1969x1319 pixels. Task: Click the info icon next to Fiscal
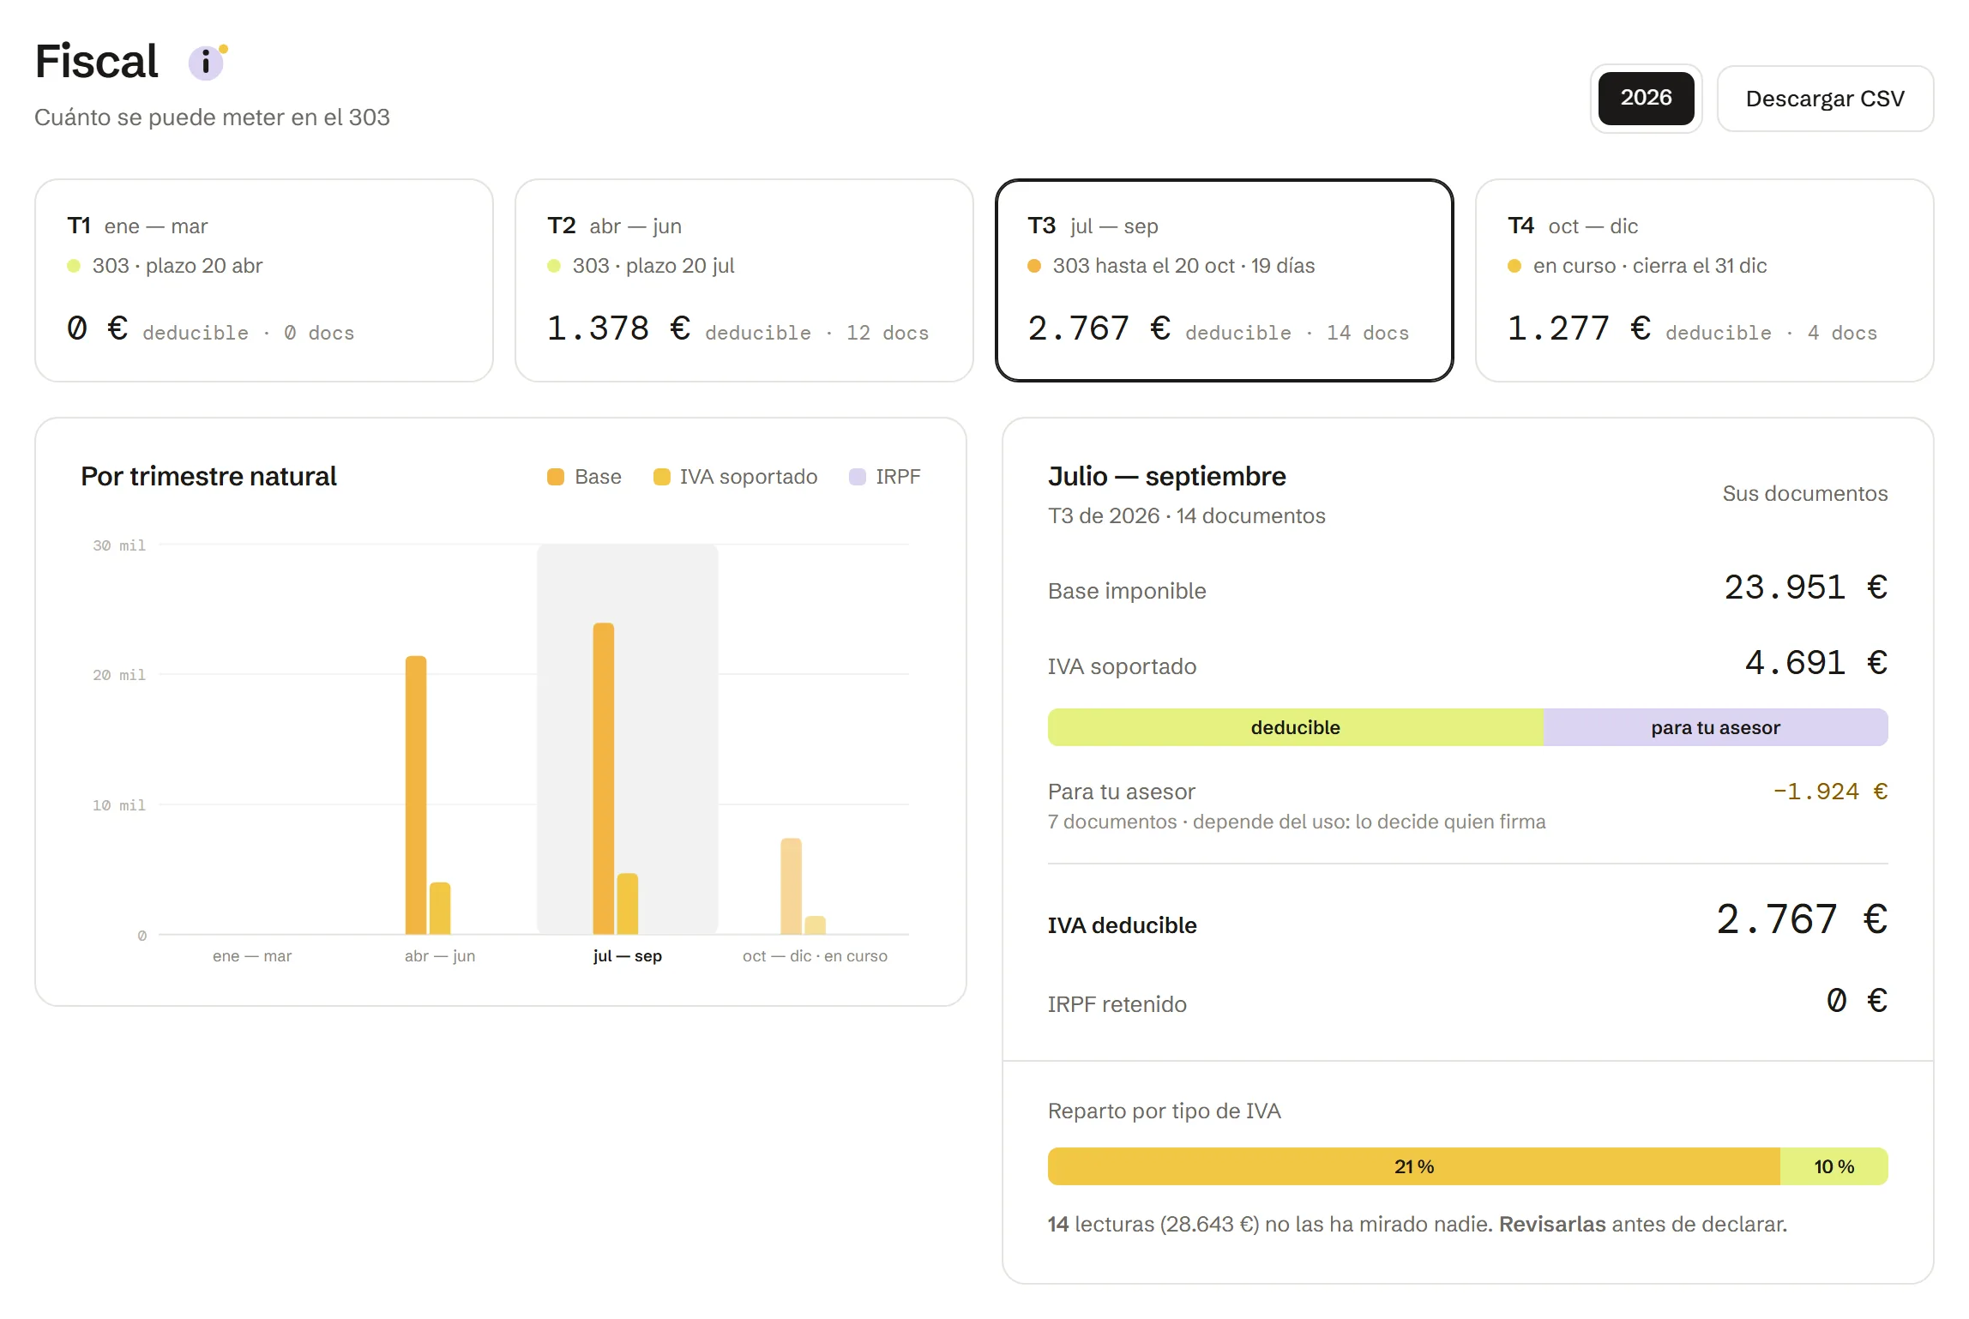point(206,63)
